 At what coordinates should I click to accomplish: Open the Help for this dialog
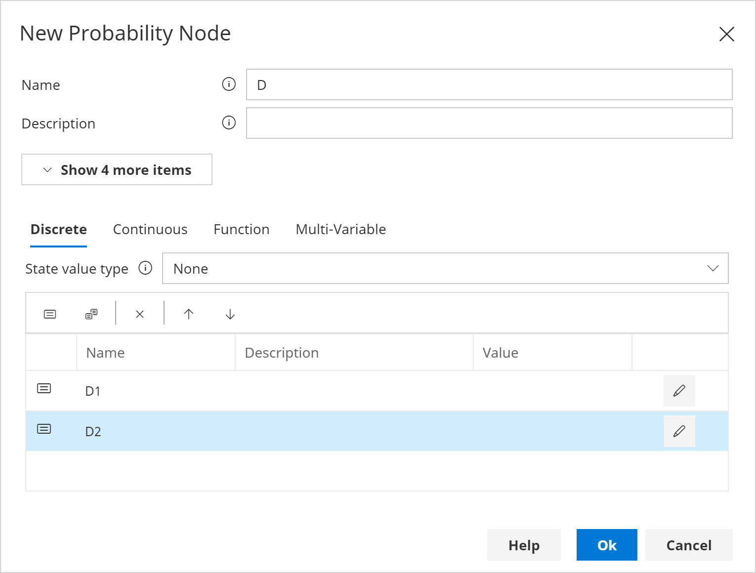coord(523,545)
